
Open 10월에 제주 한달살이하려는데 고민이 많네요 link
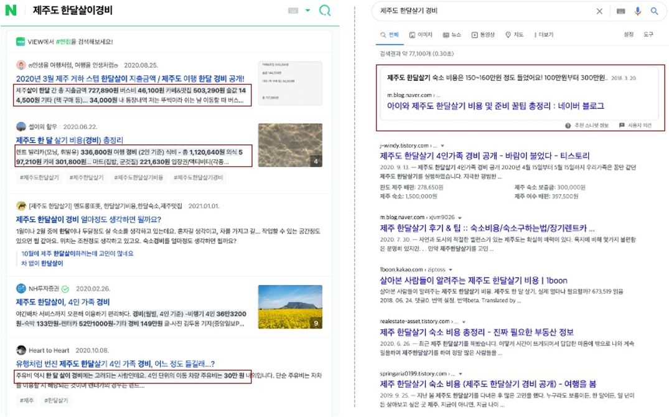[77, 253]
